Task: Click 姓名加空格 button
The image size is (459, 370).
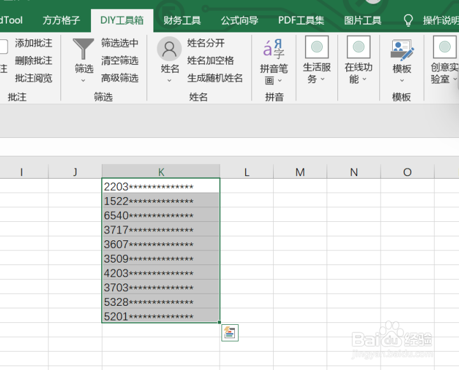Action: 211,60
